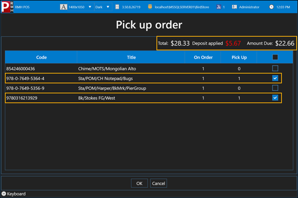The width and height of the screenshot is (298, 198).
Task: Click the OK button
Action: pos(139,184)
